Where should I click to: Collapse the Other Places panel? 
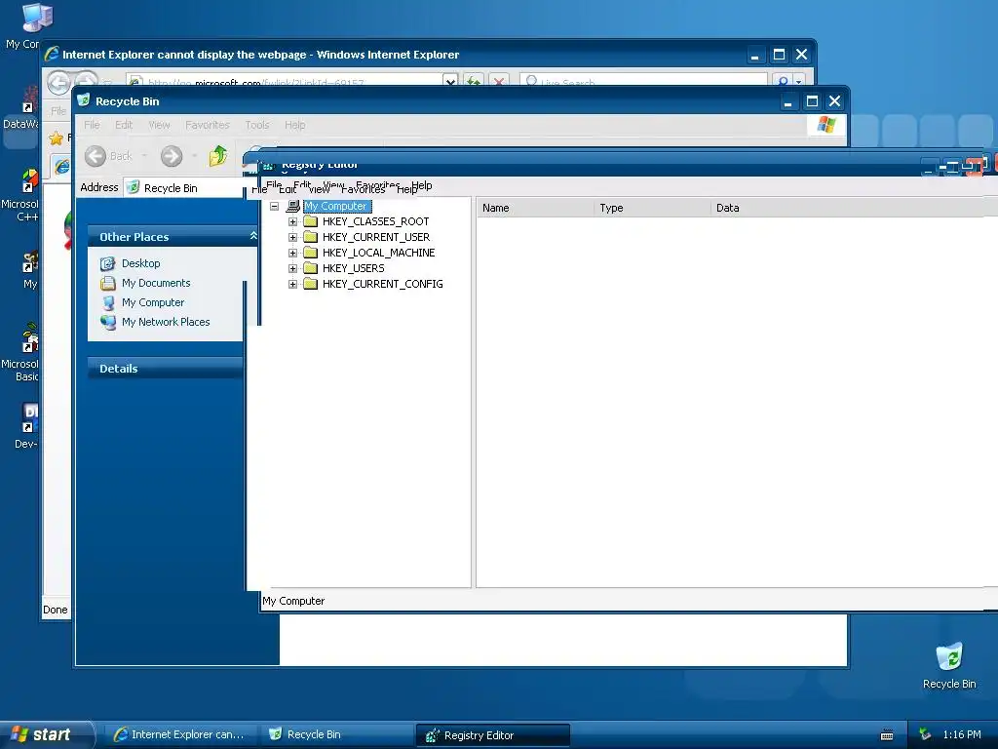click(x=253, y=236)
